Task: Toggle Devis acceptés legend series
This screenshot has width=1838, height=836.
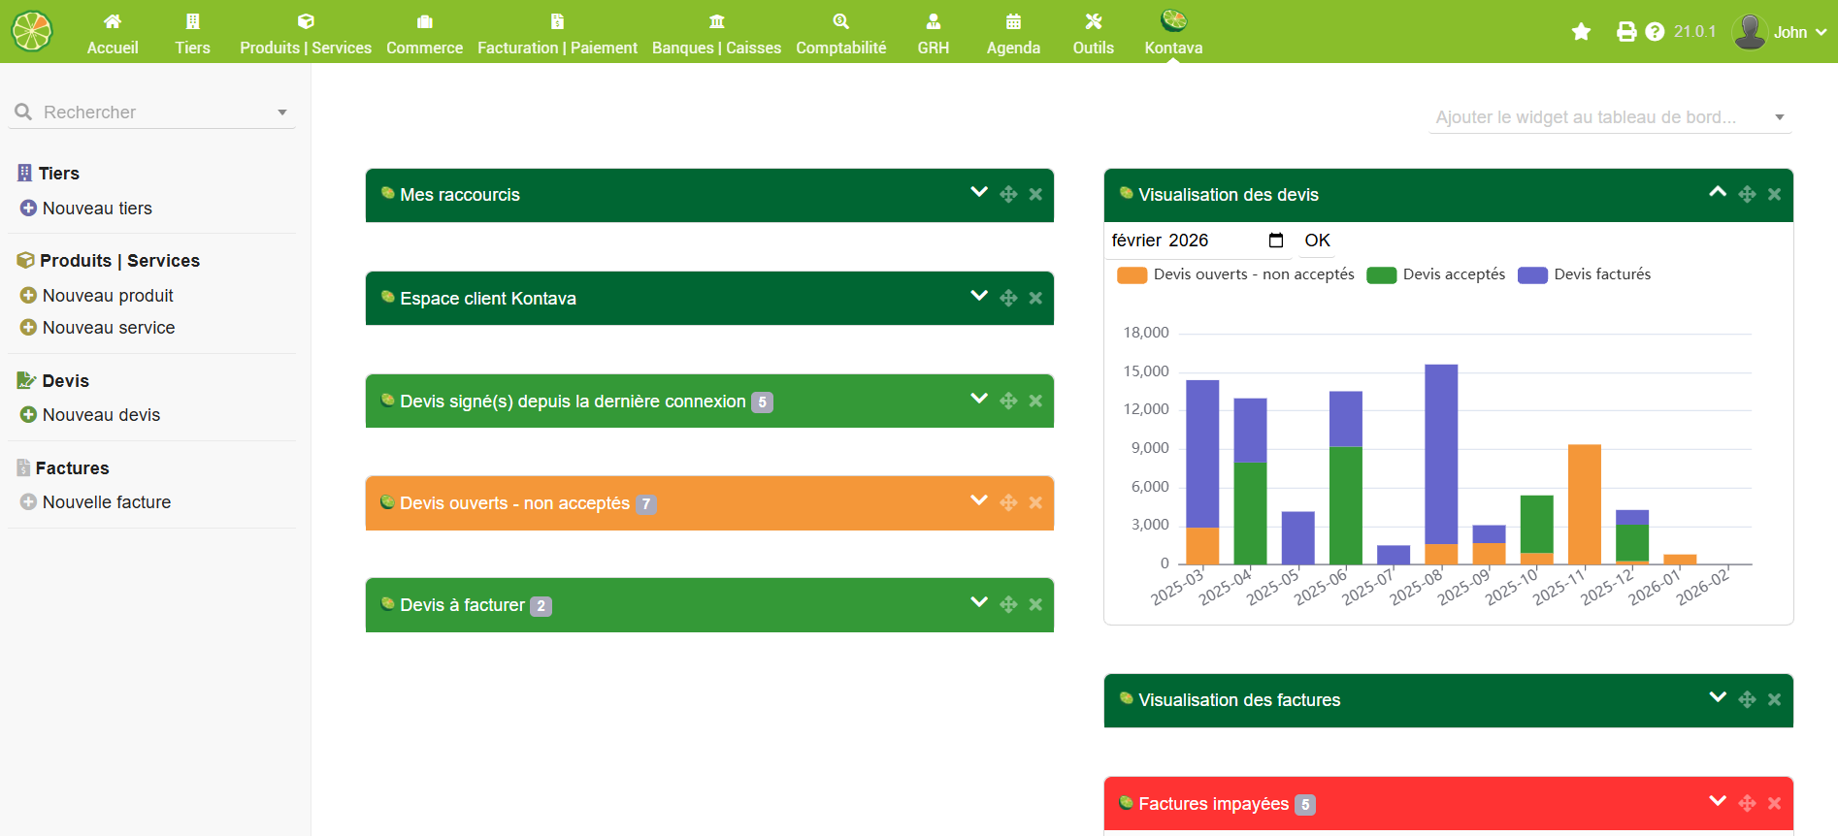Action: click(x=1435, y=274)
